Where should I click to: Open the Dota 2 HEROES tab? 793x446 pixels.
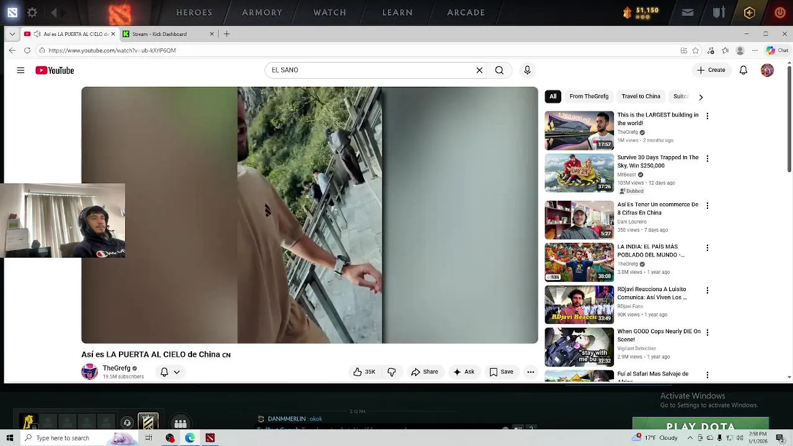[194, 12]
